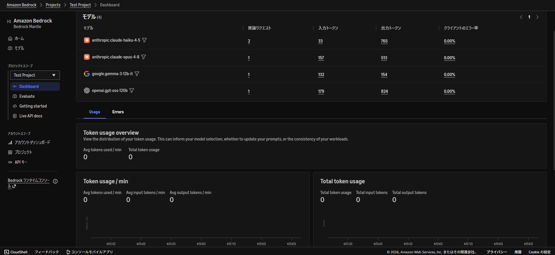Click the Getting started code icon
555x255 pixels.
tap(15, 106)
